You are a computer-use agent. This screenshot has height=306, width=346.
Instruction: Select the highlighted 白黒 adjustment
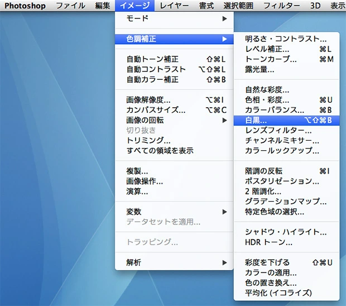286,120
